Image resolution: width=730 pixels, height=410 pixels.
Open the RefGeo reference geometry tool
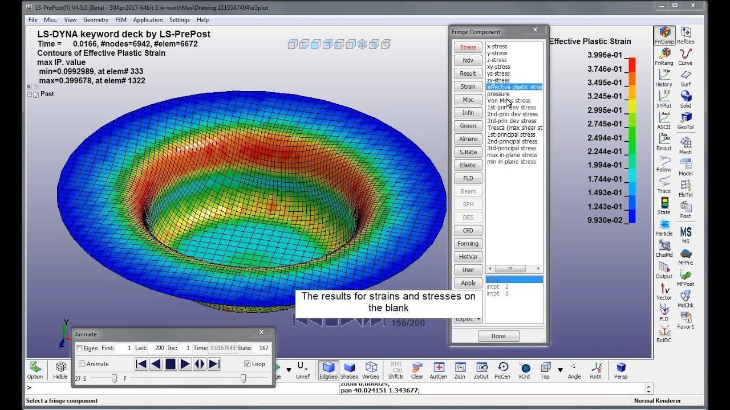(686, 35)
